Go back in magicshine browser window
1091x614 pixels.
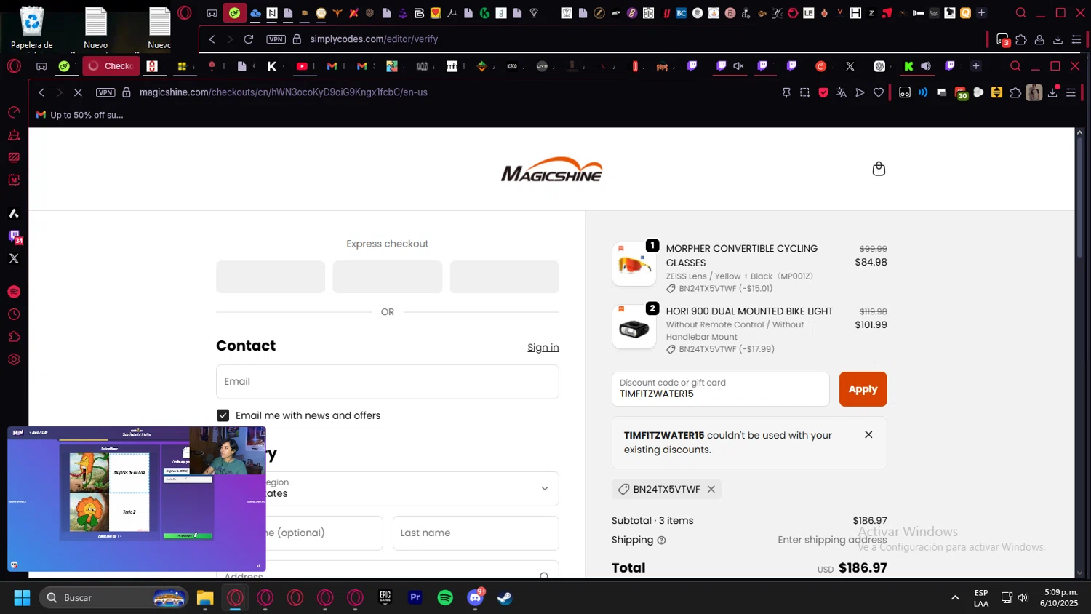tap(41, 92)
